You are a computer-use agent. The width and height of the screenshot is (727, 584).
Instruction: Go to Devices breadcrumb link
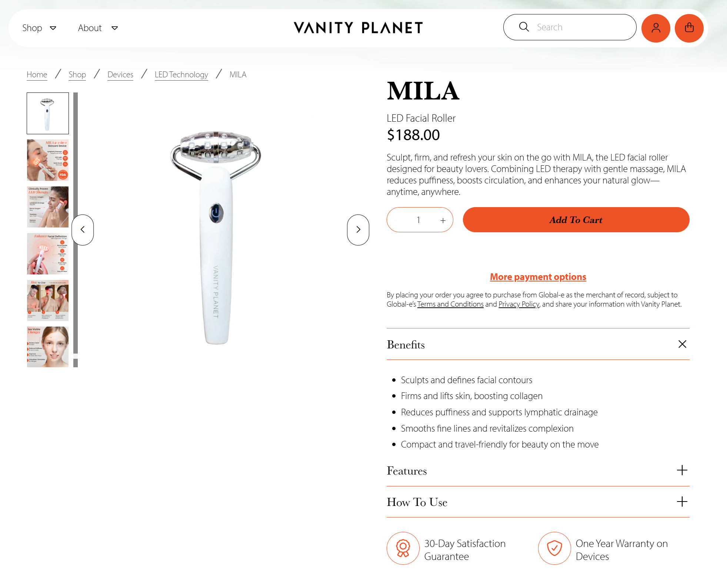pos(120,75)
